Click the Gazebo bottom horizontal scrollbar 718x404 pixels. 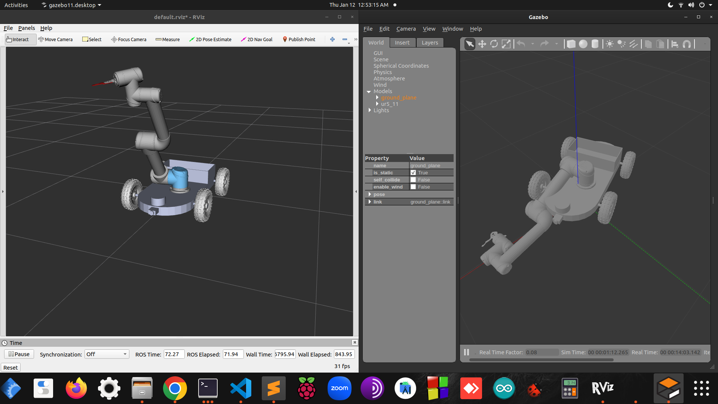tap(541, 360)
